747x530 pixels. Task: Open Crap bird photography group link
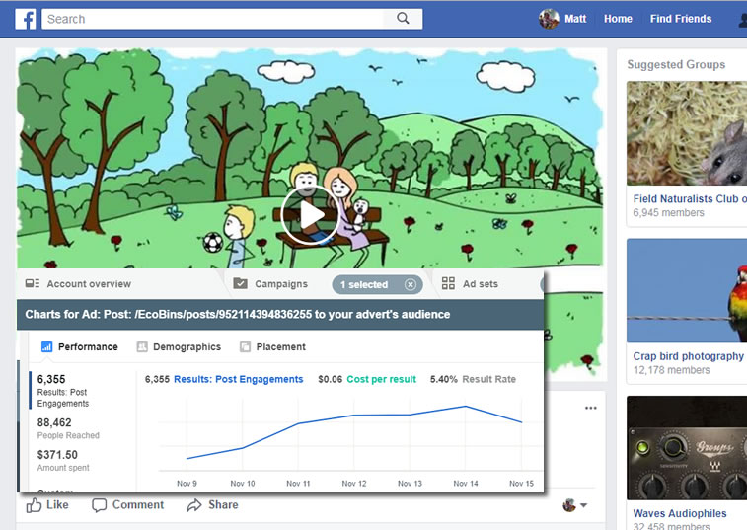point(688,356)
